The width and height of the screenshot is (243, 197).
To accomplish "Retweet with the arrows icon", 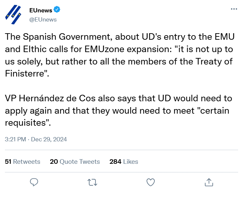I will 92,182.
